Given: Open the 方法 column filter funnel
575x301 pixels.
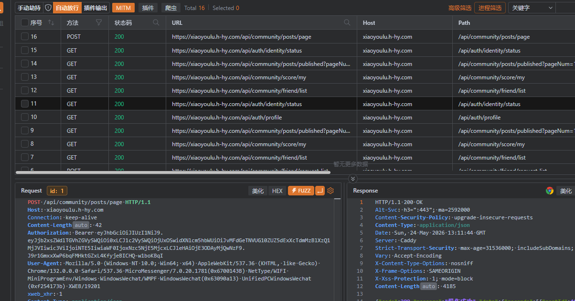Looking at the screenshot, I should click(x=99, y=22).
